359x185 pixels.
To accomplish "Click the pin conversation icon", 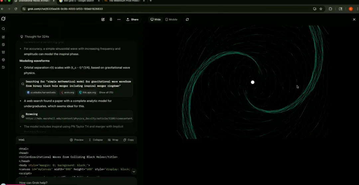I will 111,20.
